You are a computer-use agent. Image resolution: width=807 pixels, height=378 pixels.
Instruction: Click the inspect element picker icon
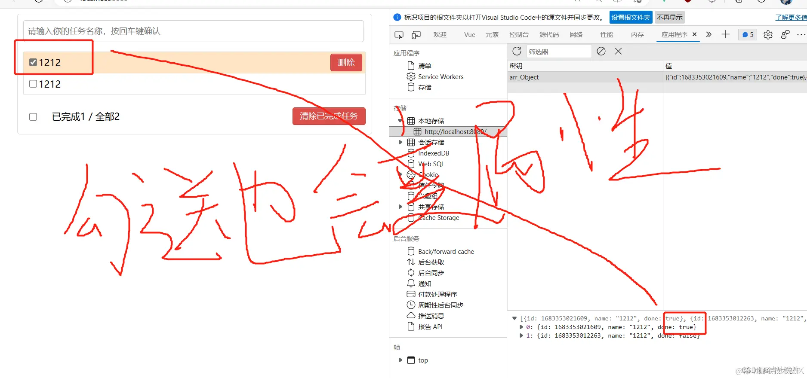click(399, 35)
